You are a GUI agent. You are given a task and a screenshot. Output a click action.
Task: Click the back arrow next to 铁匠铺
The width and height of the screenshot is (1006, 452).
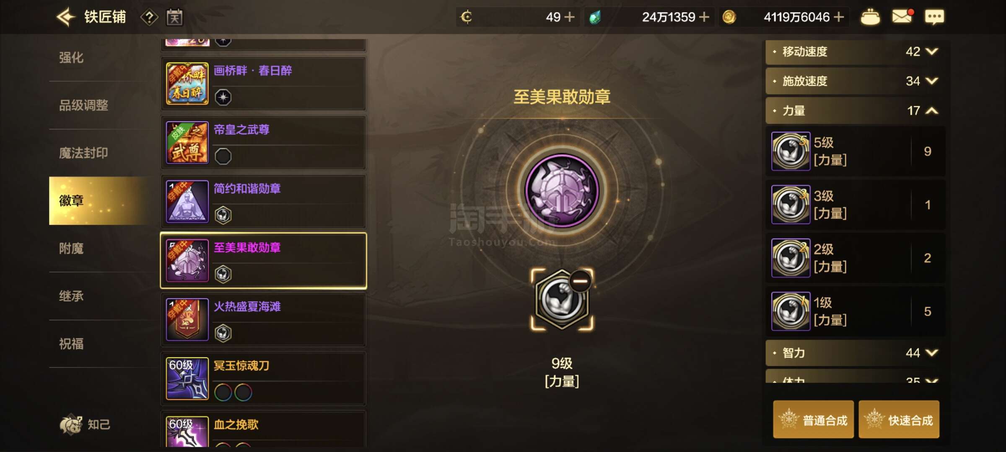(66, 17)
